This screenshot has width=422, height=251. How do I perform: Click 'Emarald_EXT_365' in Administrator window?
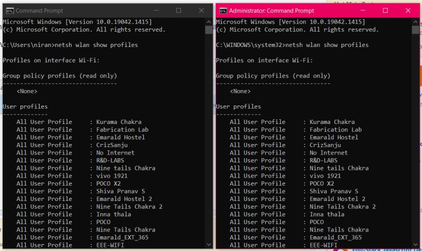[x=335, y=237]
